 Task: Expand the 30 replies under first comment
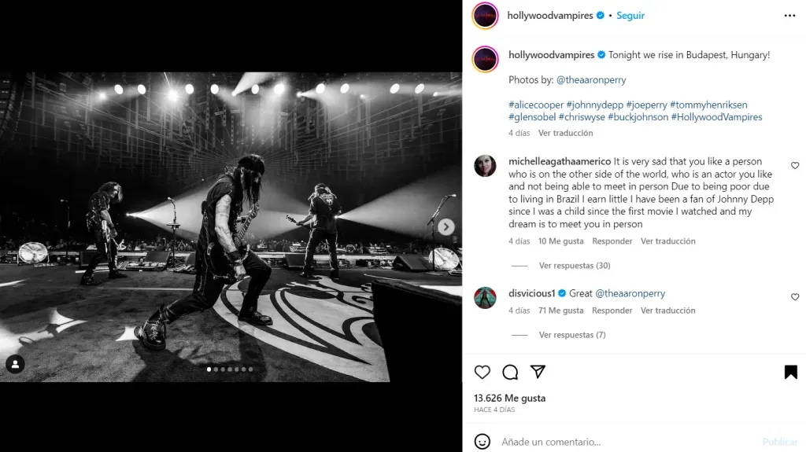click(x=575, y=266)
